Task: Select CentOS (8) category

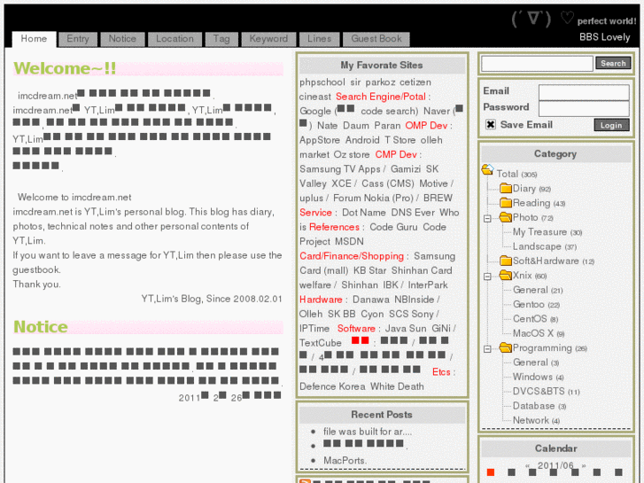Action: pos(535,318)
